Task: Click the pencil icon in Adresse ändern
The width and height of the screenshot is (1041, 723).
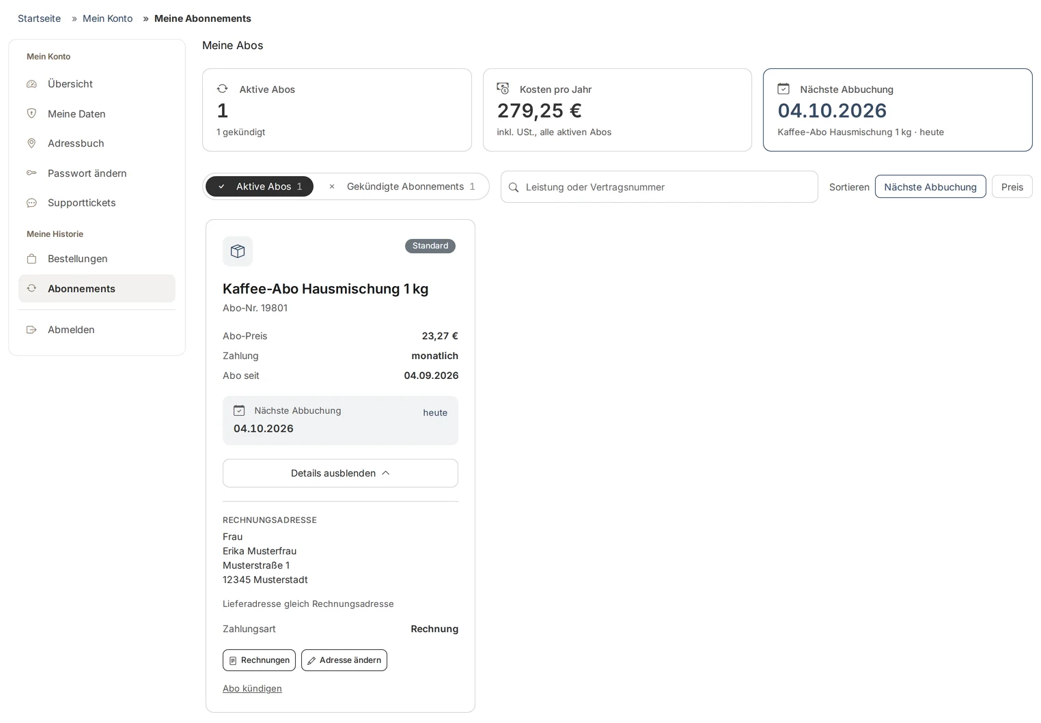Action: pos(311,661)
